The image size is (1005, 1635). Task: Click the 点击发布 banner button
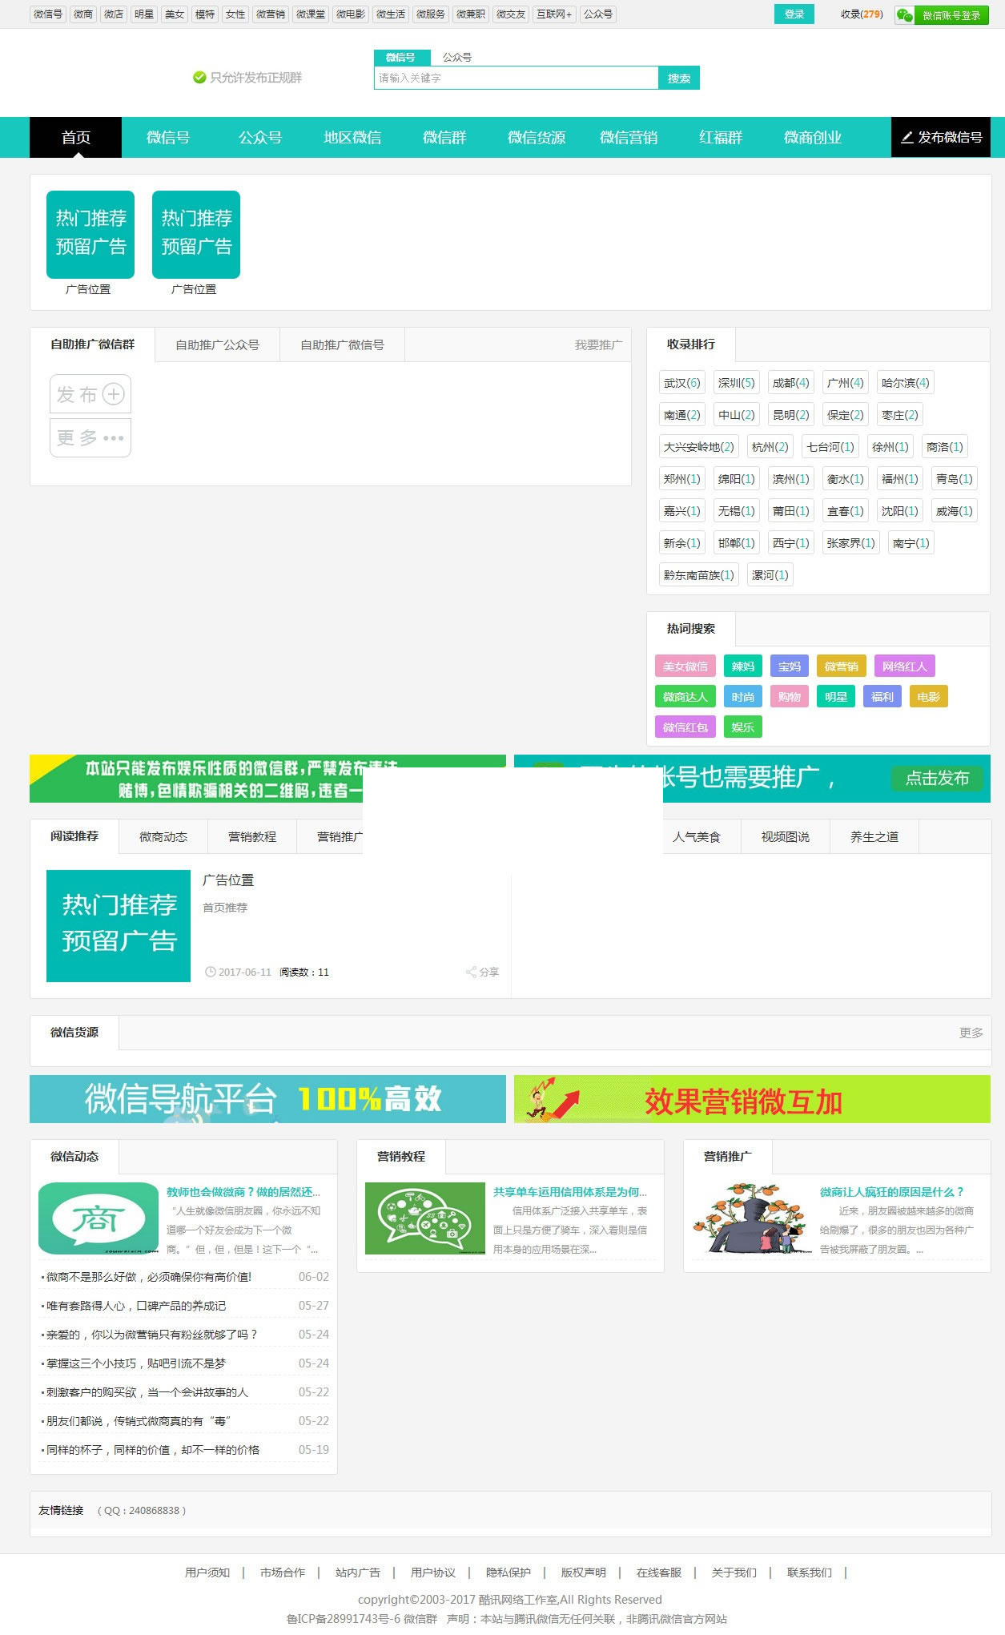937,779
